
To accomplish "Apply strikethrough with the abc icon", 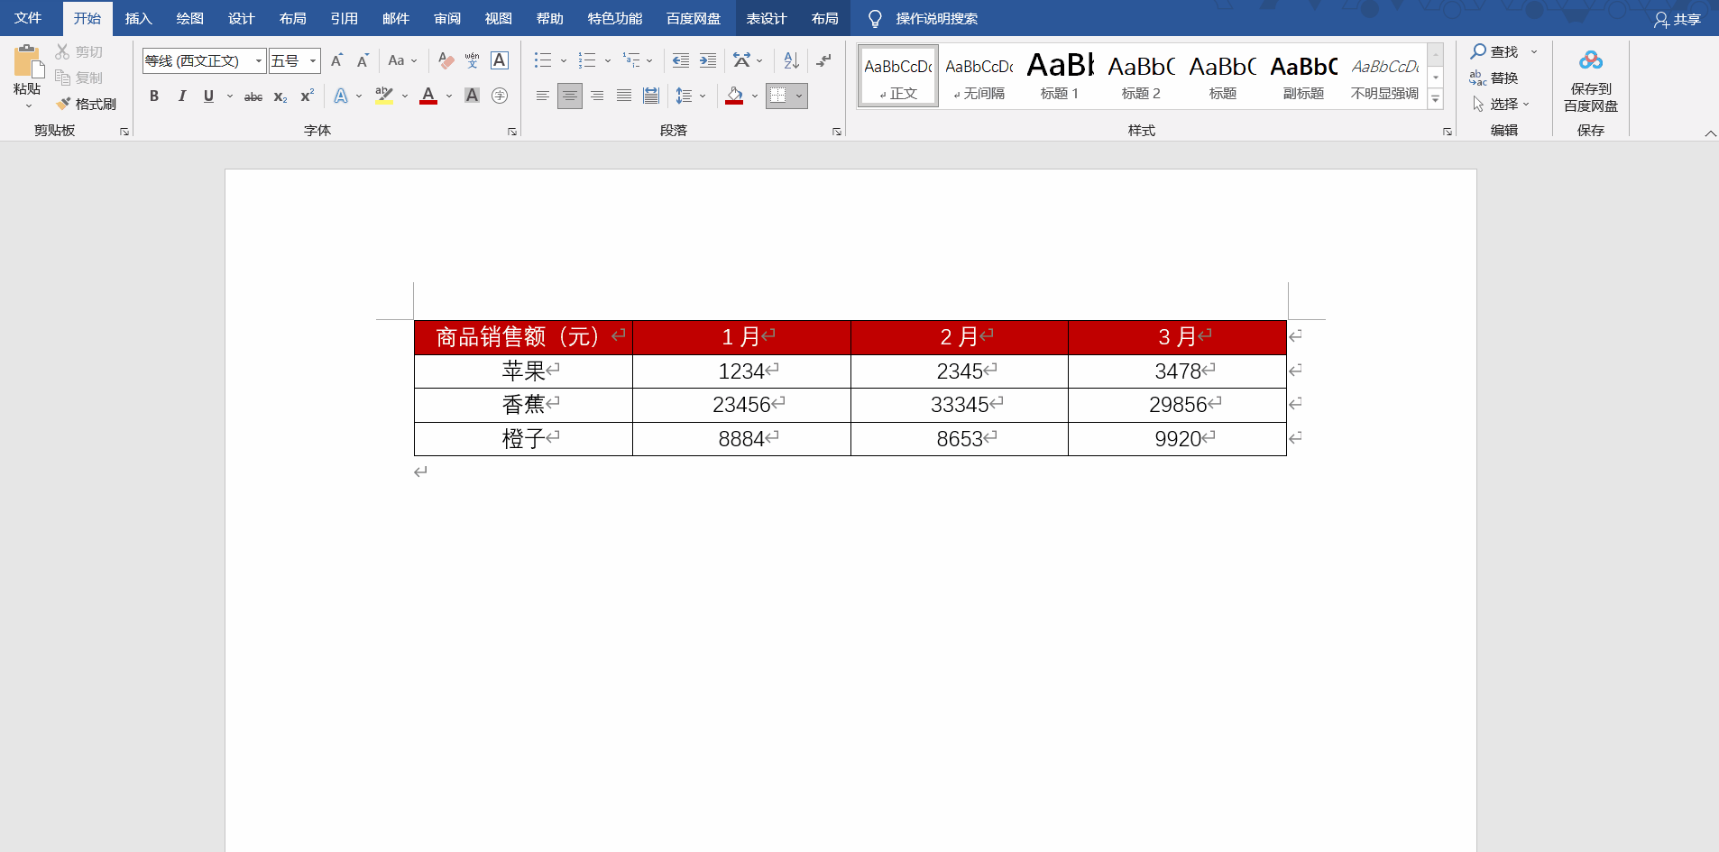I will (x=253, y=96).
